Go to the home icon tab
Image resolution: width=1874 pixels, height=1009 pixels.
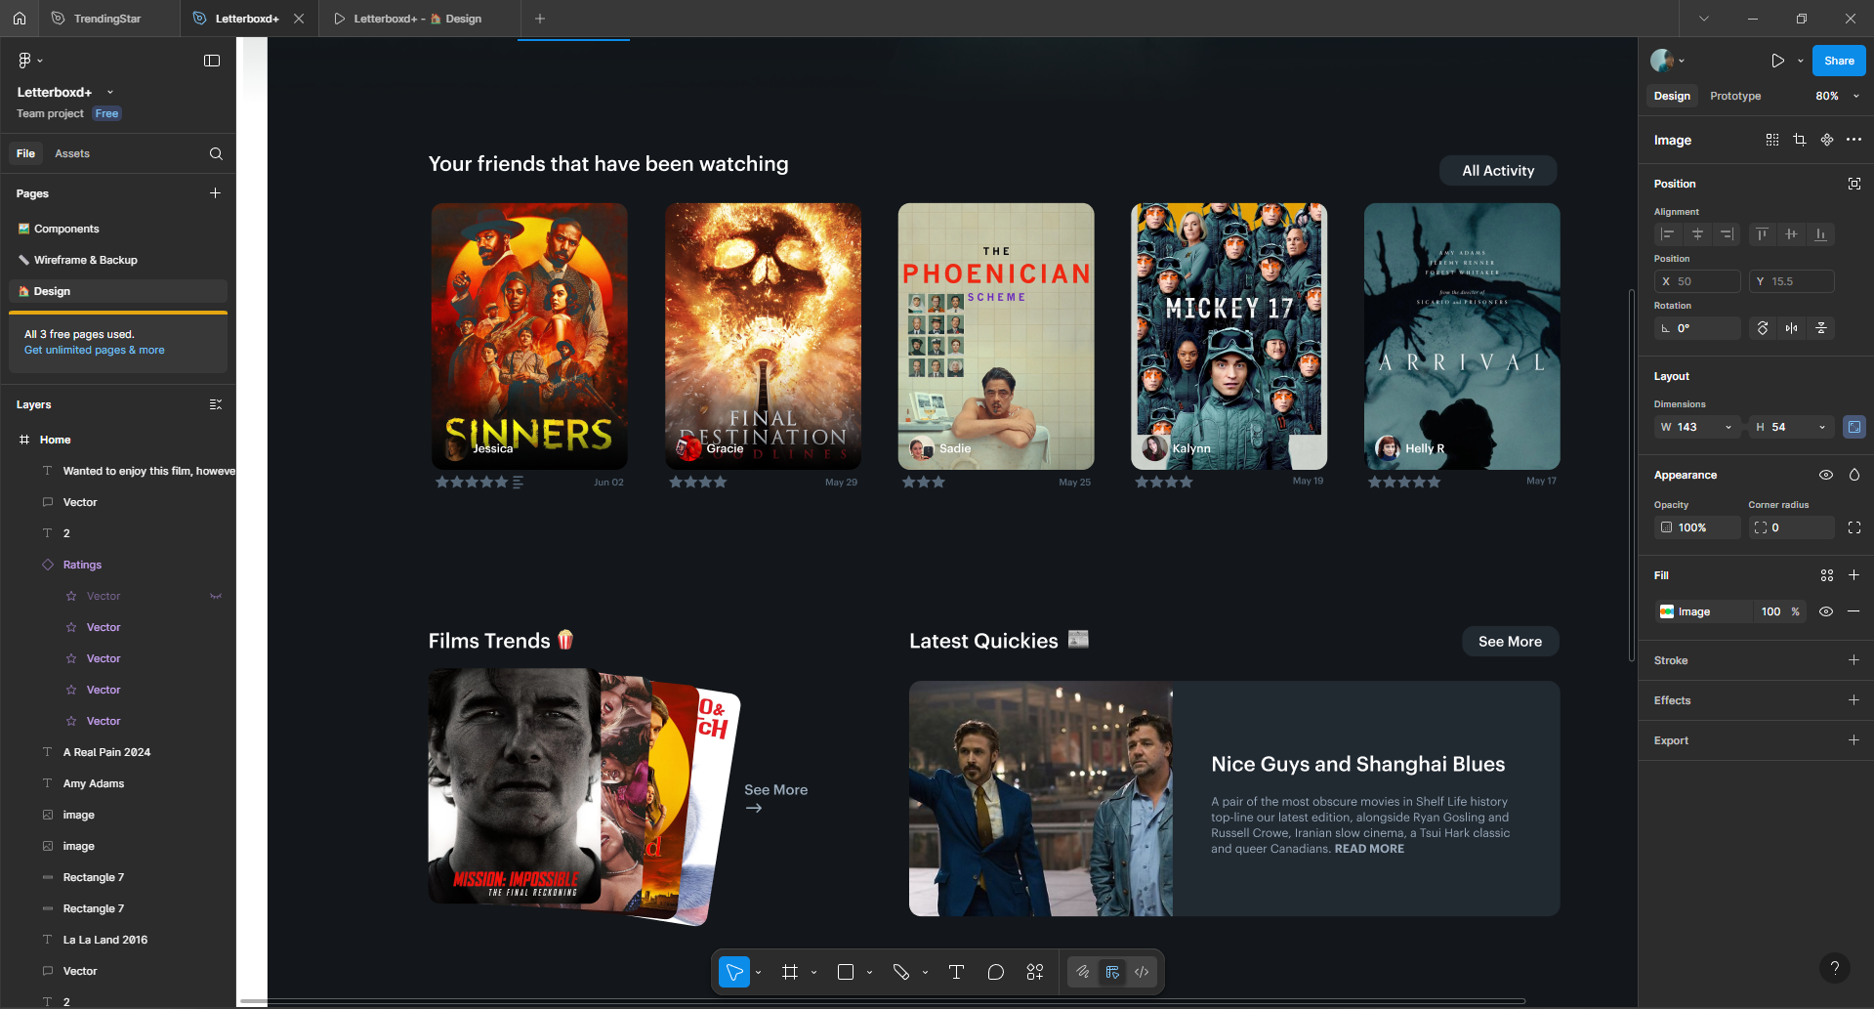pyautogui.click(x=20, y=19)
